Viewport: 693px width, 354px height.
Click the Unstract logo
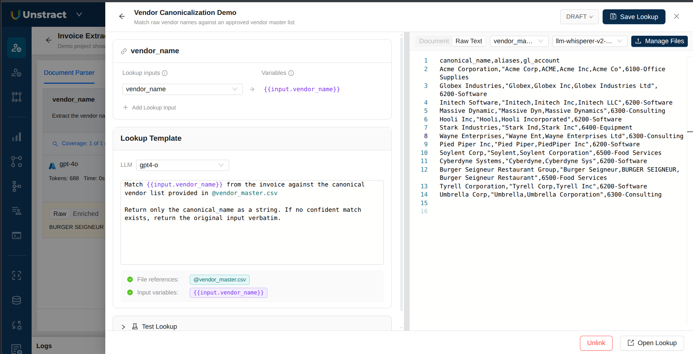(x=39, y=15)
